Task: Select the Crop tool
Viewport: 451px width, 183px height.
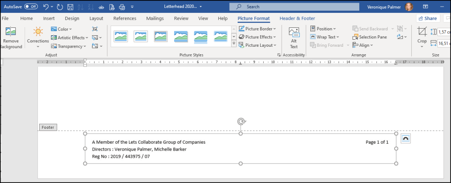Action: (422, 35)
